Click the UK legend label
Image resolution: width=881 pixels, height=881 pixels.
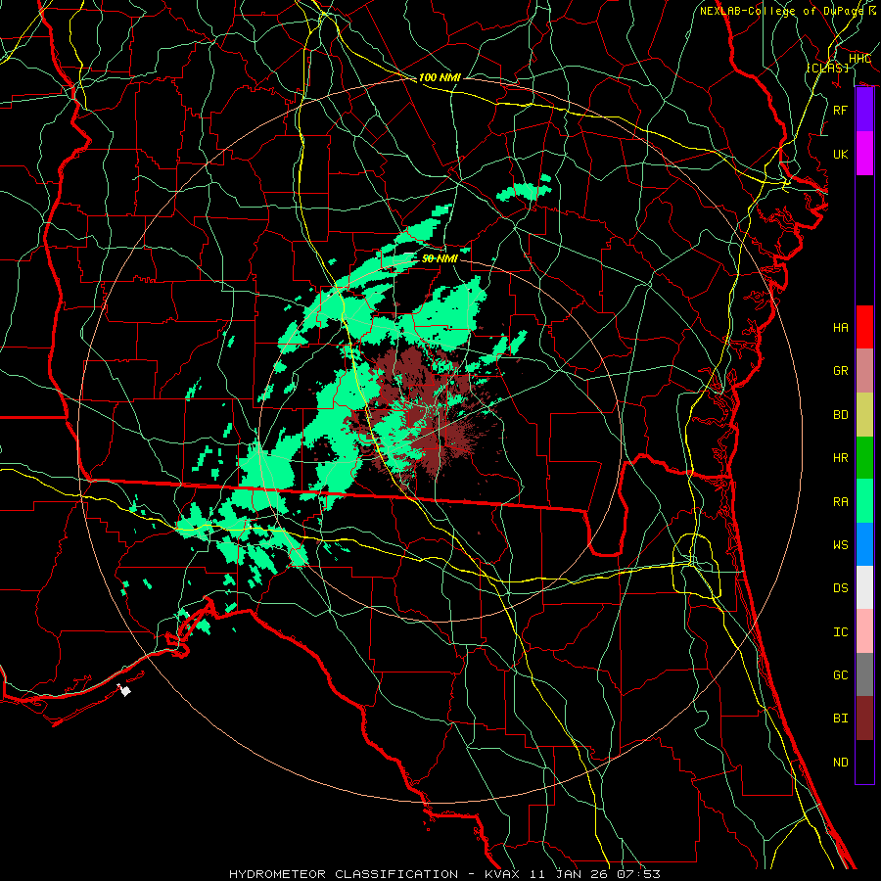tap(841, 154)
